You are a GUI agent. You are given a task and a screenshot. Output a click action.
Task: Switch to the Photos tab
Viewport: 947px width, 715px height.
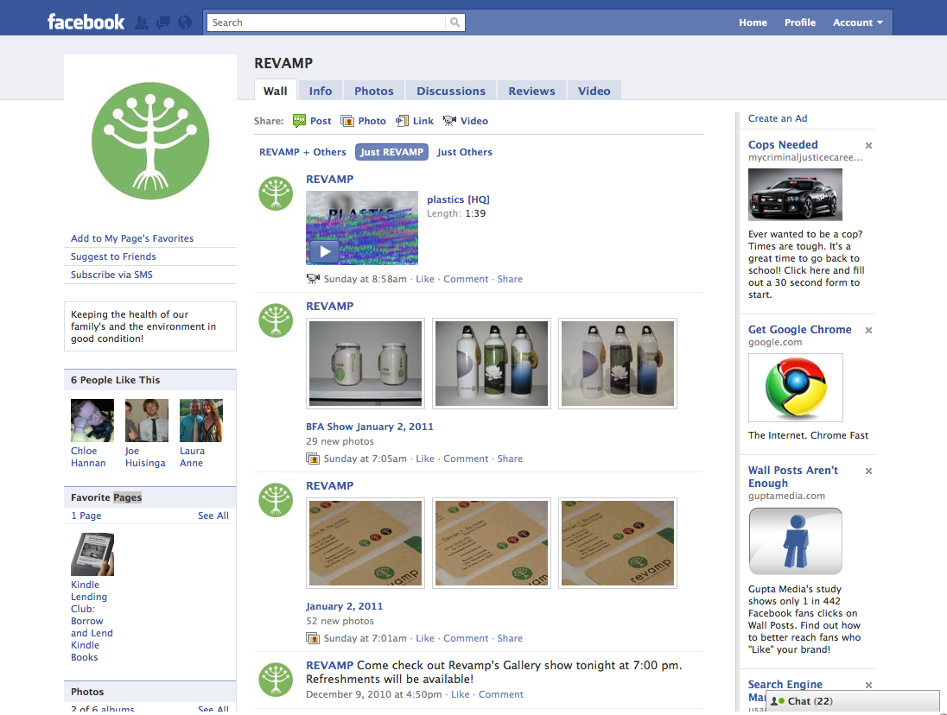pyautogui.click(x=374, y=91)
